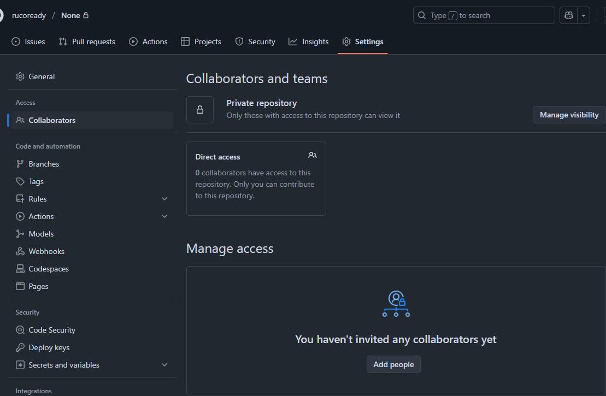606x396 pixels.
Task: Click the Add people button
Action: click(x=393, y=364)
